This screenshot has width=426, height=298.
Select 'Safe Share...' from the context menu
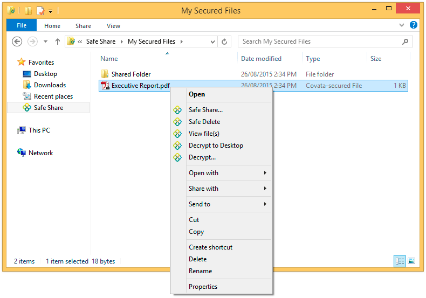205,110
